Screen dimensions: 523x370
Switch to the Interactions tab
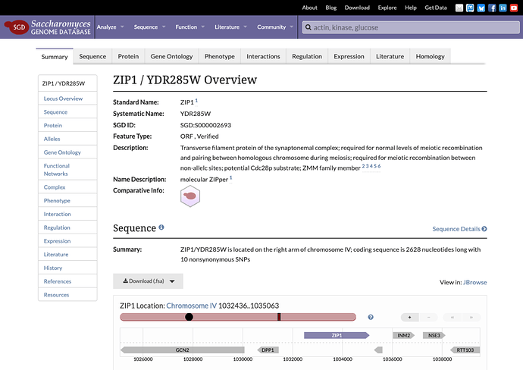(263, 56)
